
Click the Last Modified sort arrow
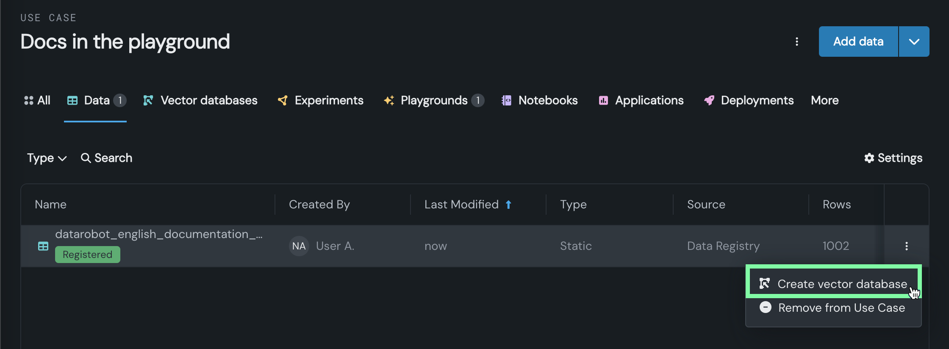pyautogui.click(x=508, y=205)
